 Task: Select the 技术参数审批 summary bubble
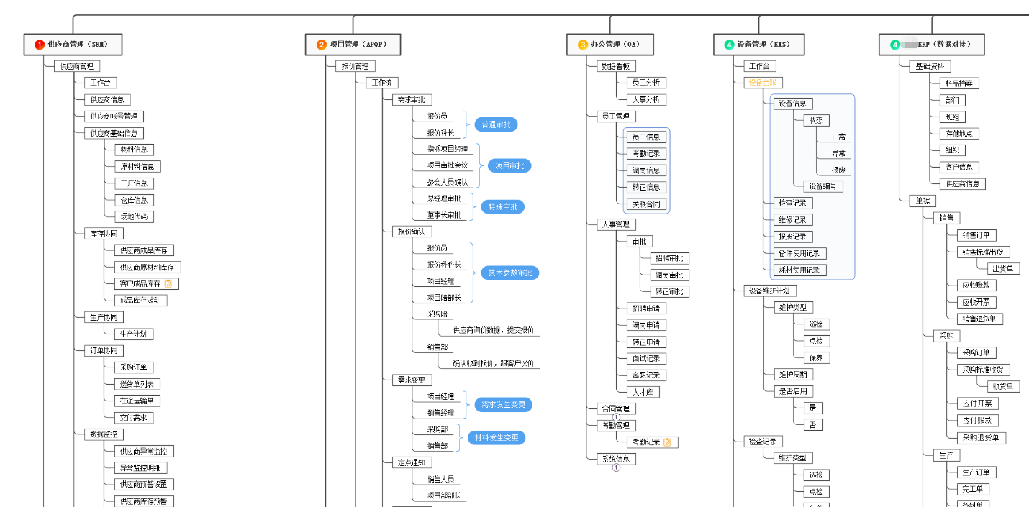click(509, 273)
